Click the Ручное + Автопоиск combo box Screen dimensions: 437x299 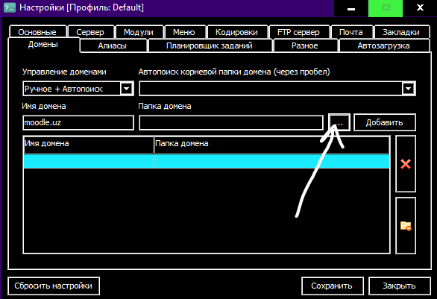(78, 89)
